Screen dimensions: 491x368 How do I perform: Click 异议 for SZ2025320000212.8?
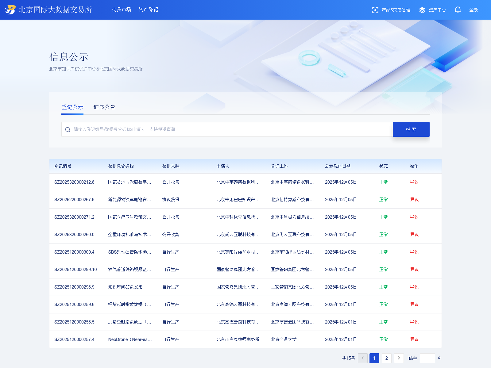click(x=414, y=182)
